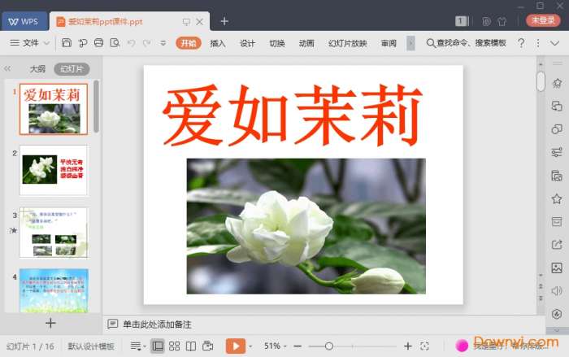569x357 pixels.
Task: Click the star icon in right sidebar
Action: click(557, 198)
